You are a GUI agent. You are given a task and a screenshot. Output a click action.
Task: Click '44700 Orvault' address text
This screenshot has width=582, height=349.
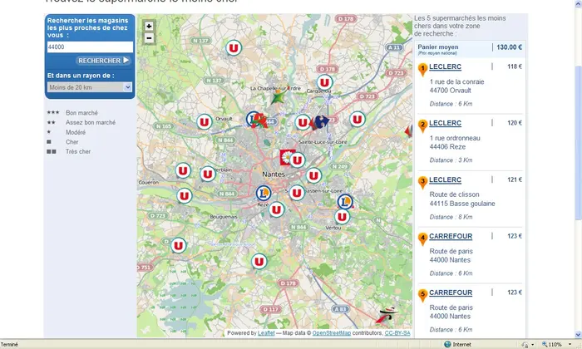point(451,91)
